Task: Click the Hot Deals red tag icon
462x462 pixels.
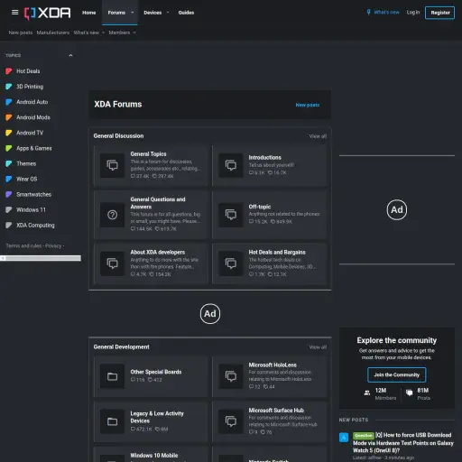Action: pyautogui.click(x=9, y=71)
